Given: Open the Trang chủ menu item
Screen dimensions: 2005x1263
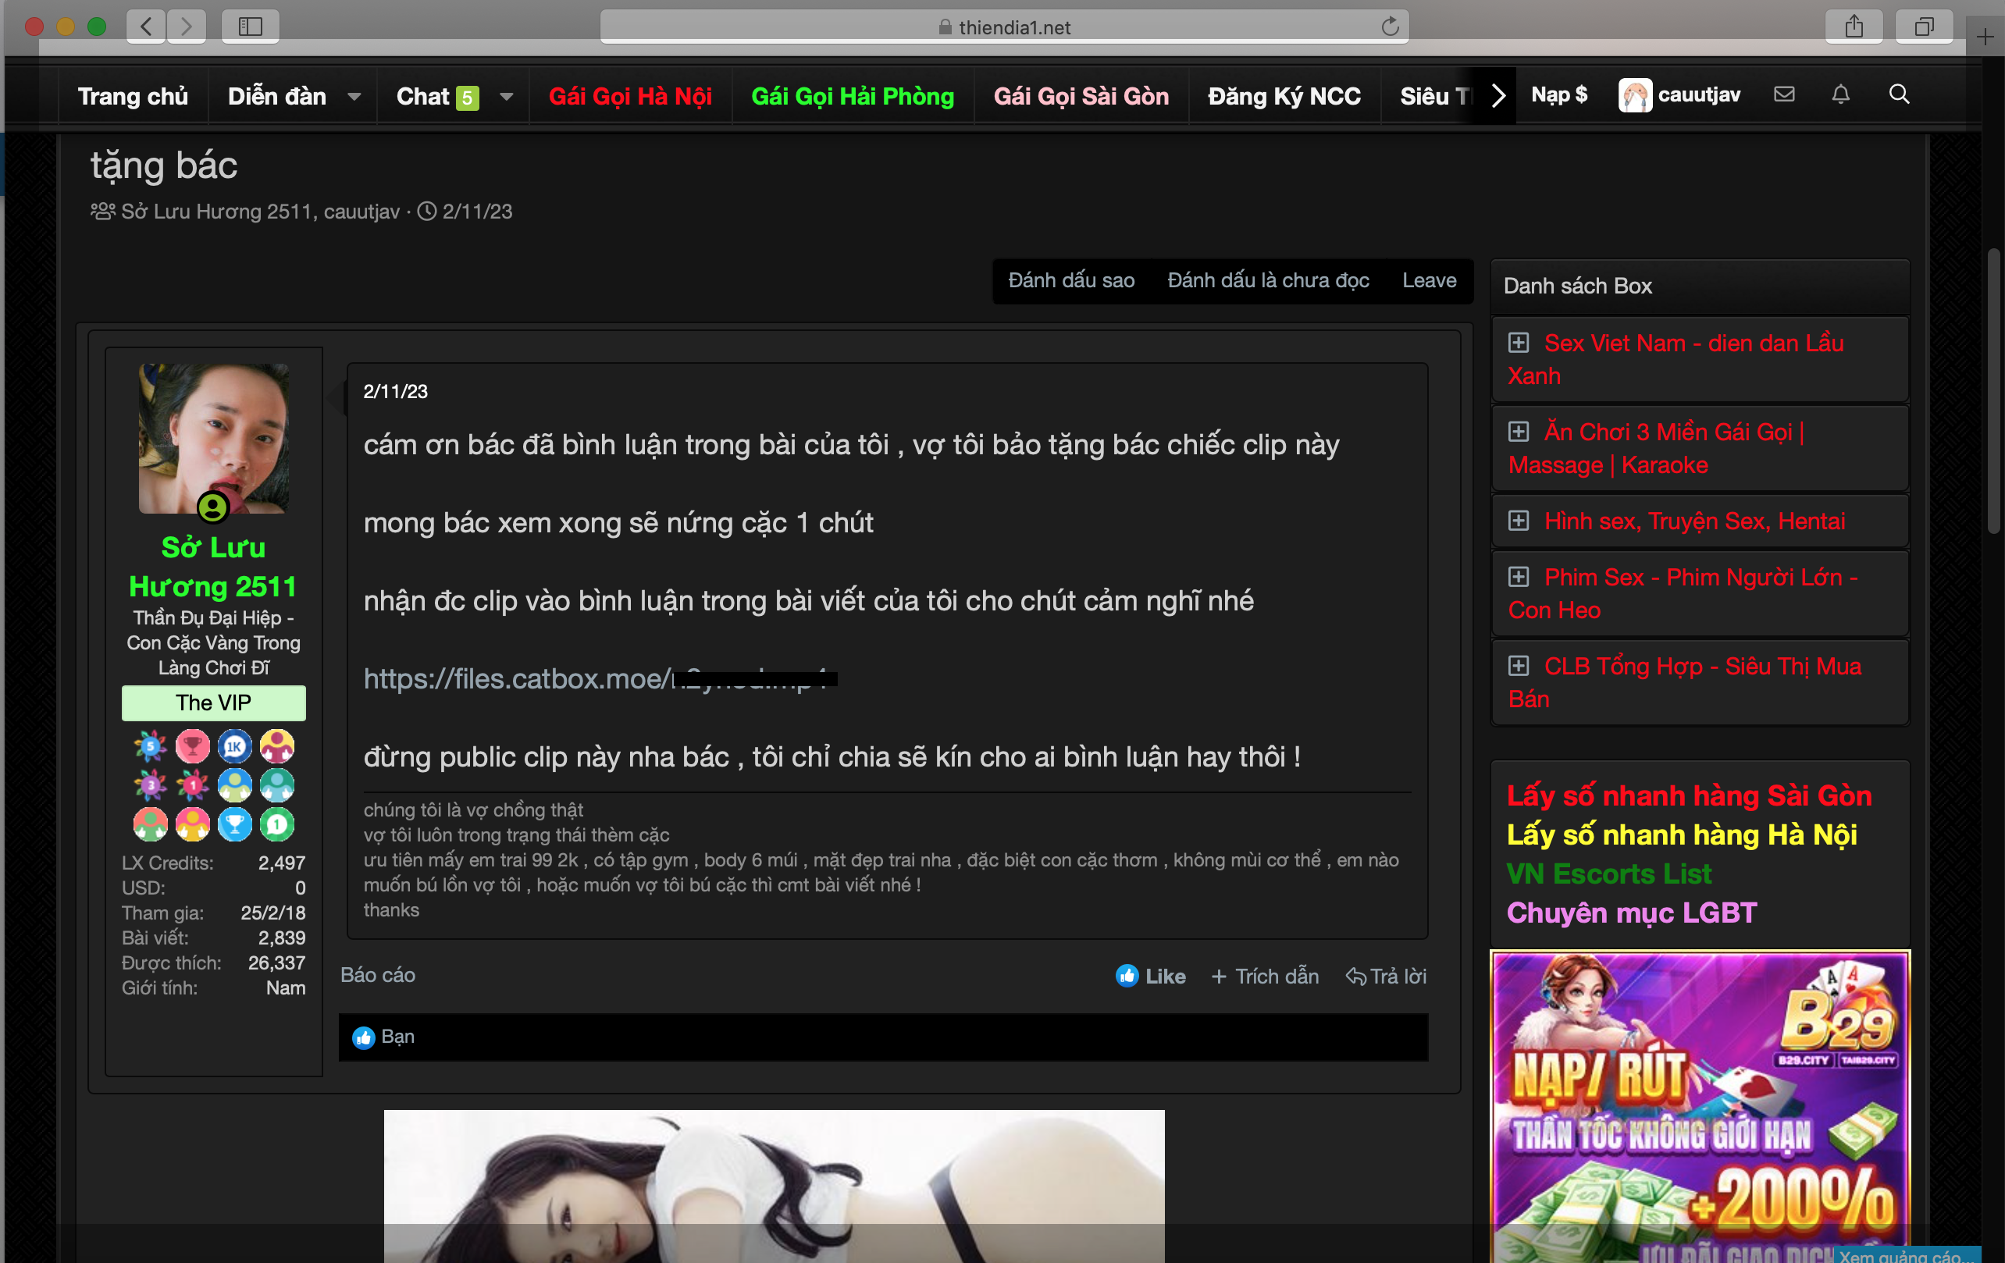Looking at the screenshot, I should point(134,97).
